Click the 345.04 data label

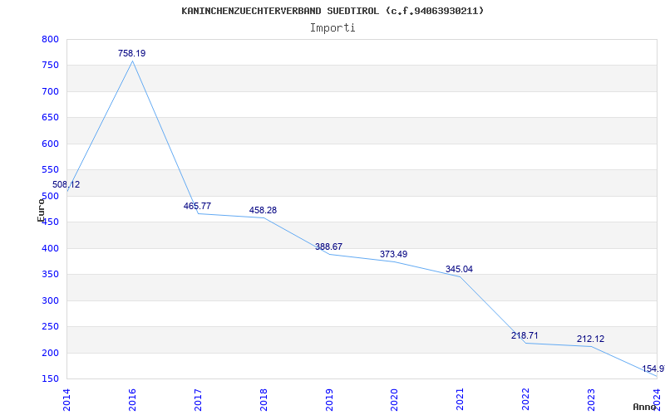(x=460, y=269)
